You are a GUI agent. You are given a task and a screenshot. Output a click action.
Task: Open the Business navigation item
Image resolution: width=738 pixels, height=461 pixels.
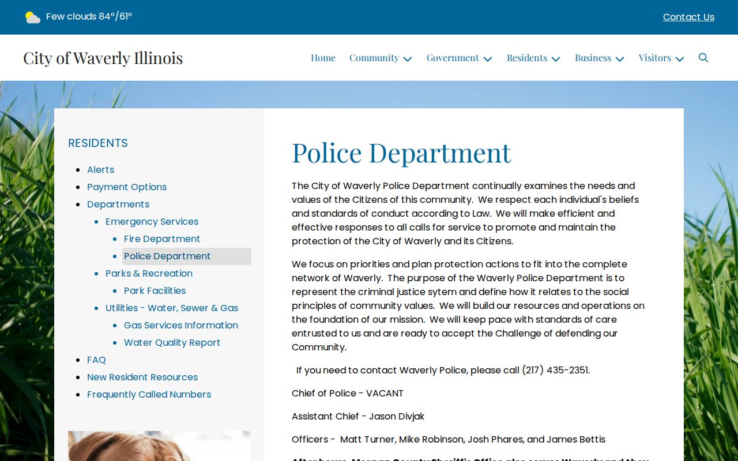tap(593, 58)
